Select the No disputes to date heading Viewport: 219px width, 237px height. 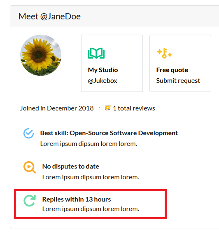click(x=71, y=167)
